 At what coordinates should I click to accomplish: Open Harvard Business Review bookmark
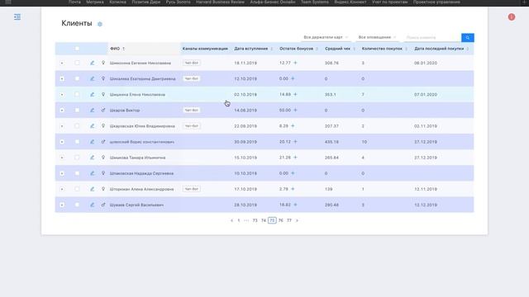click(x=220, y=2)
